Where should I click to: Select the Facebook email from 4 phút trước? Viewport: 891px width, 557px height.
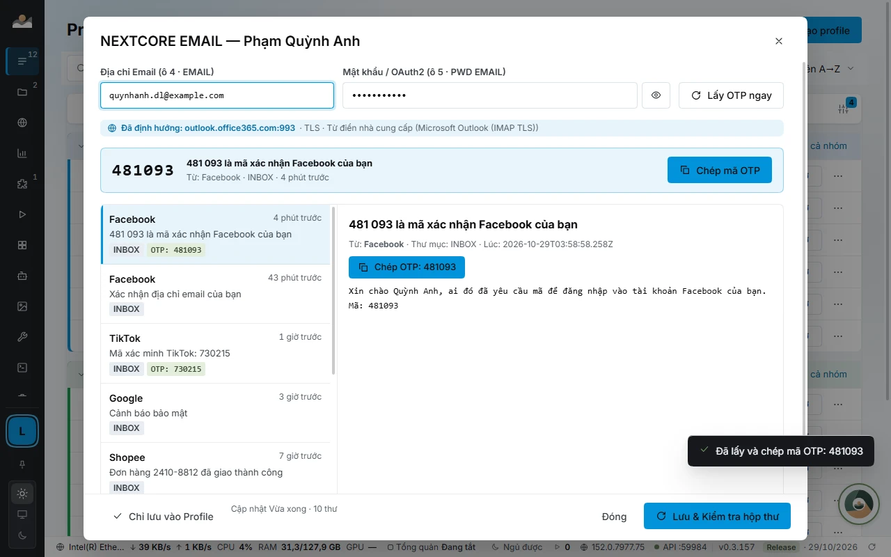216,235
